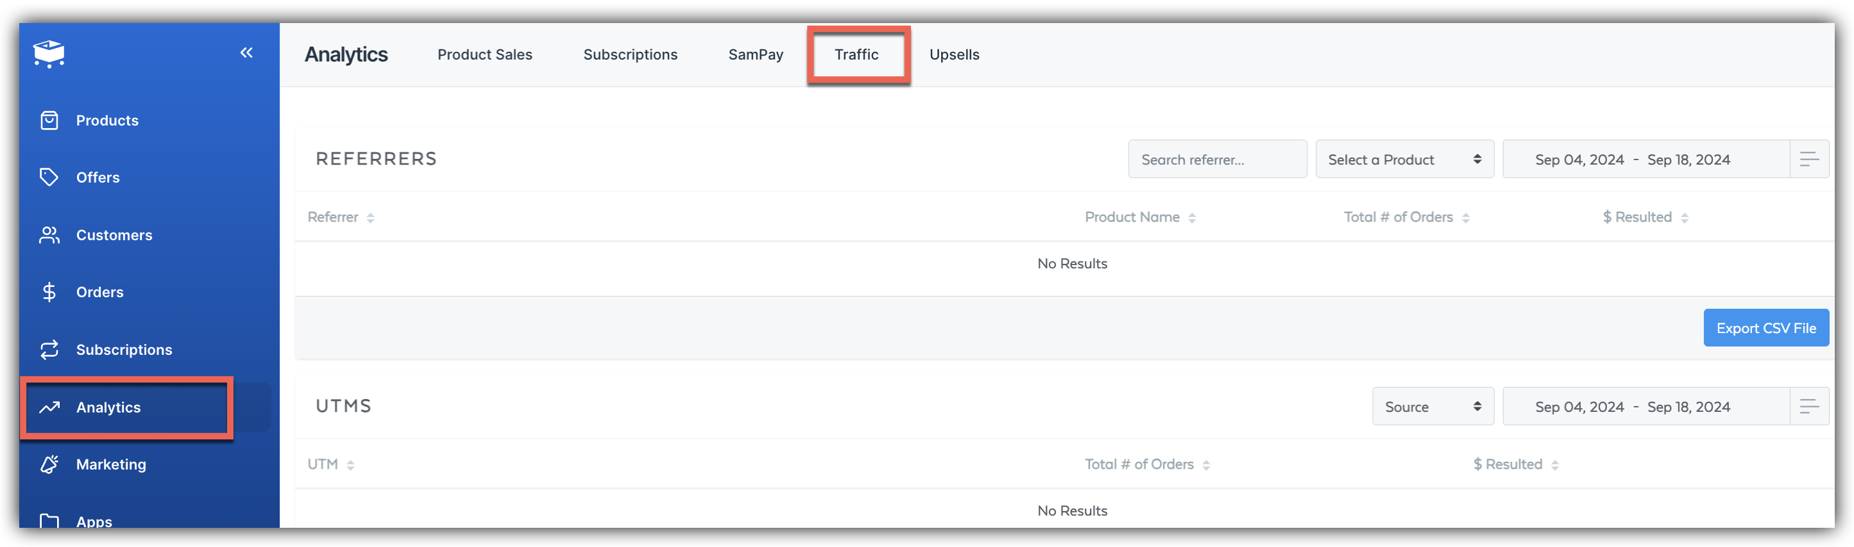This screenshot has height=547, width=1854.
Task: Open the Source dropdown in UTMs
Action: 1433,406
